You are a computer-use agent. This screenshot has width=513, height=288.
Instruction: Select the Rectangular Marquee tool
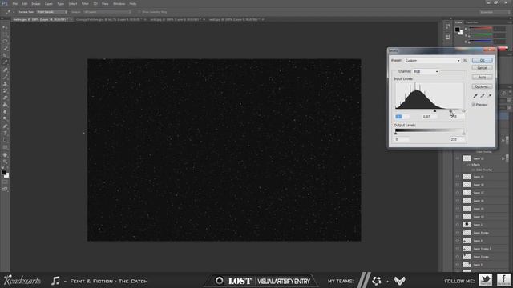click(5, 34)
